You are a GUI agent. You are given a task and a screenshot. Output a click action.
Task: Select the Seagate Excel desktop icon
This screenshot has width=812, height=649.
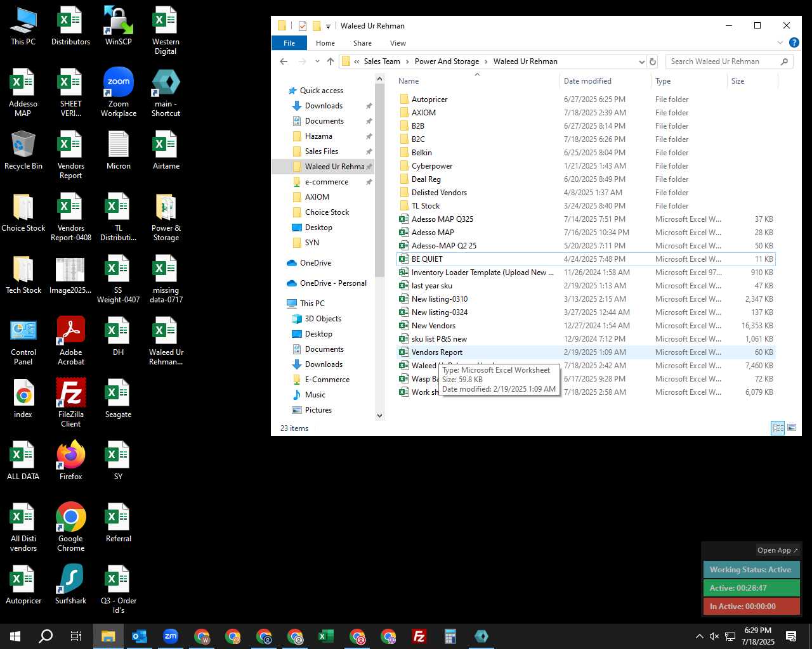pyautogui.click(x=119, y=399)
